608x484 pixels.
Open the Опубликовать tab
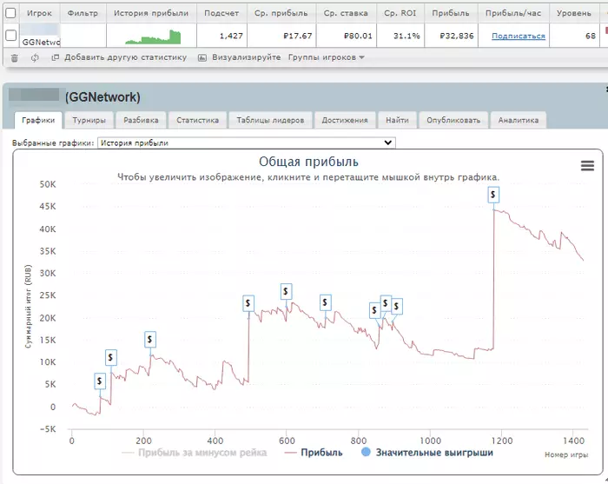pos(453,120)
